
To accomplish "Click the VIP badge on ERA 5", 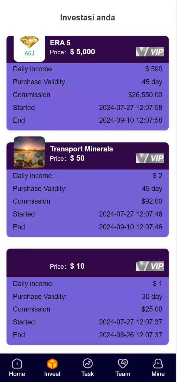I will tap(150, 52).
